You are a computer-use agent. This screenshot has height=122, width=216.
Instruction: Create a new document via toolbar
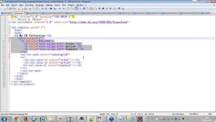coord(4,8)
